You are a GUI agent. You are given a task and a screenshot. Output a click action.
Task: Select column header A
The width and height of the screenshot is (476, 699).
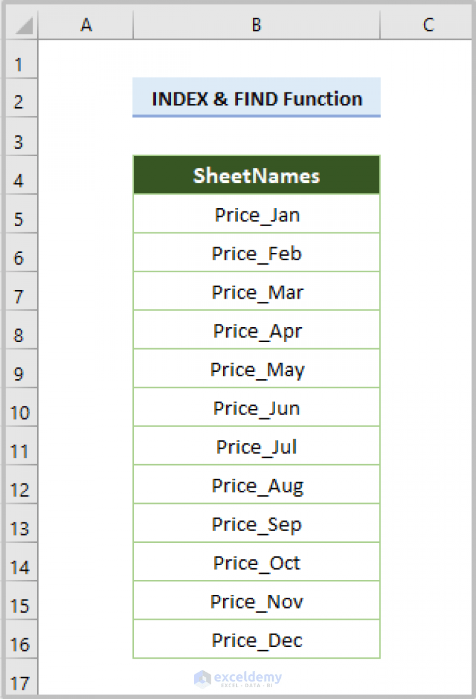pos(86,25)
